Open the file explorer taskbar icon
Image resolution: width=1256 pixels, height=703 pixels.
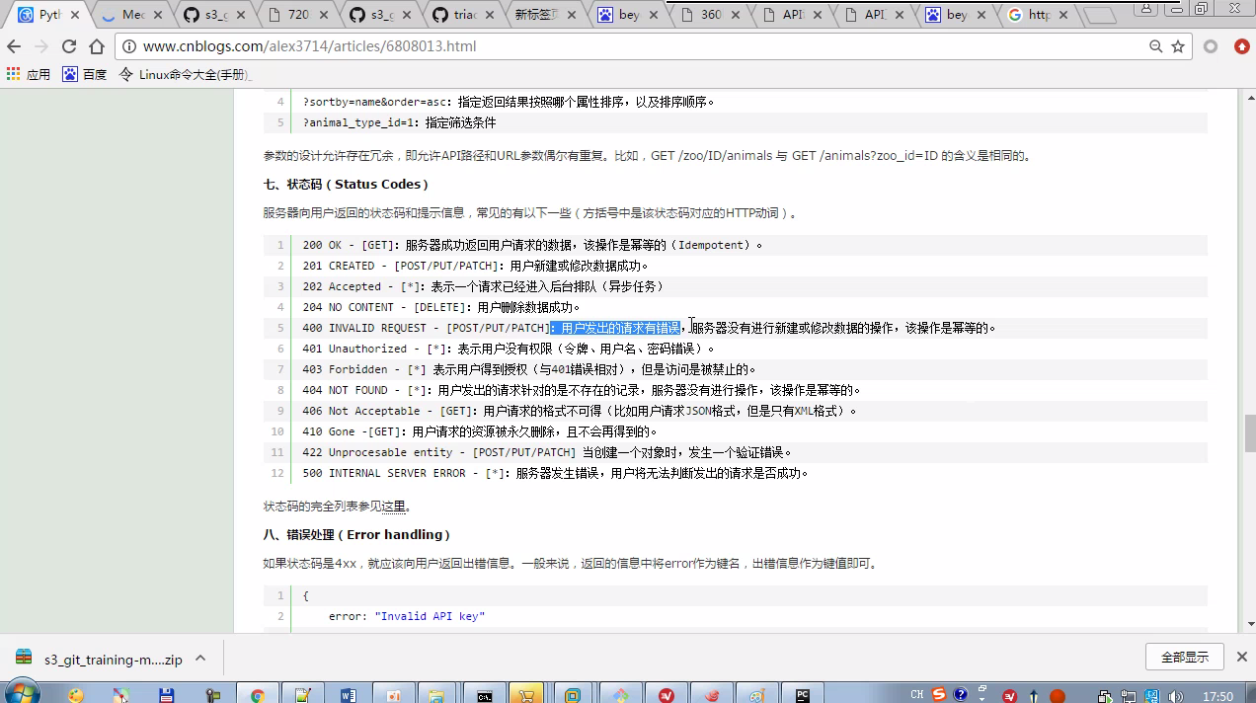coord(435,695)
